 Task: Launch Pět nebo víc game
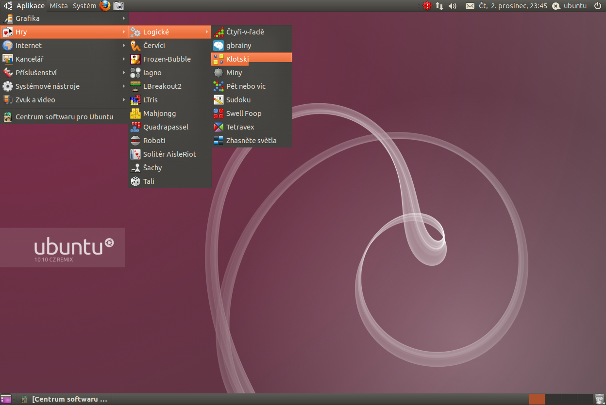(252, 86)
